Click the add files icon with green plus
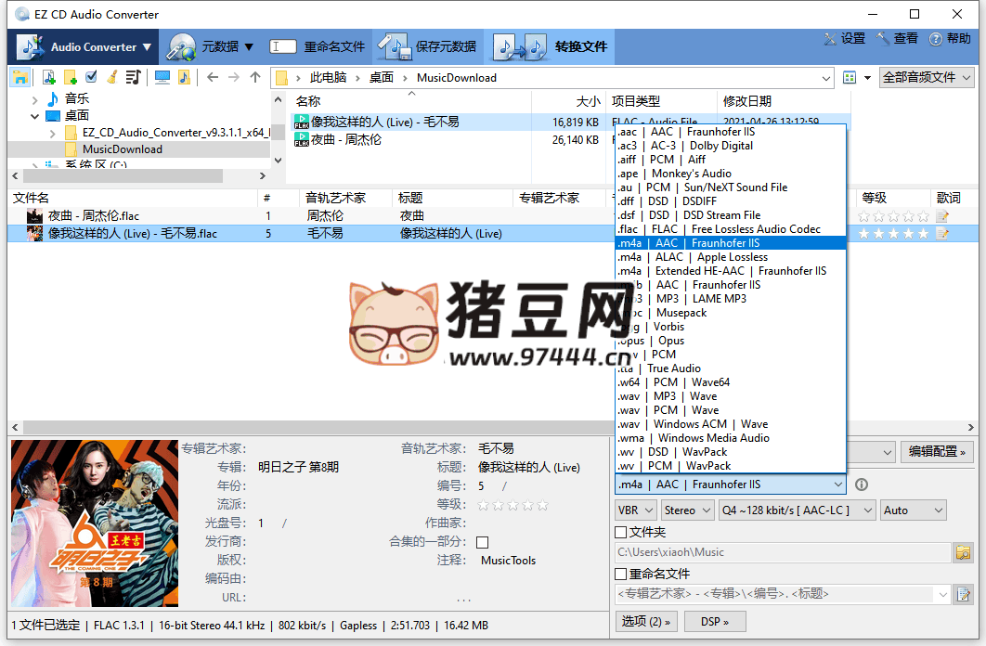986x646 pixels. [48, 77]
